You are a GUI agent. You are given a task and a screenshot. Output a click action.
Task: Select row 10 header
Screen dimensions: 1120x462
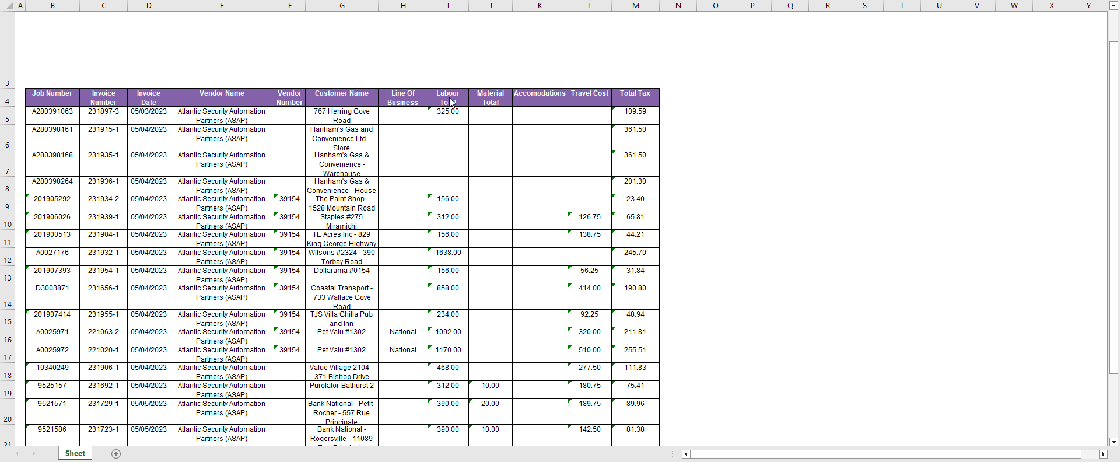(7, 221)
